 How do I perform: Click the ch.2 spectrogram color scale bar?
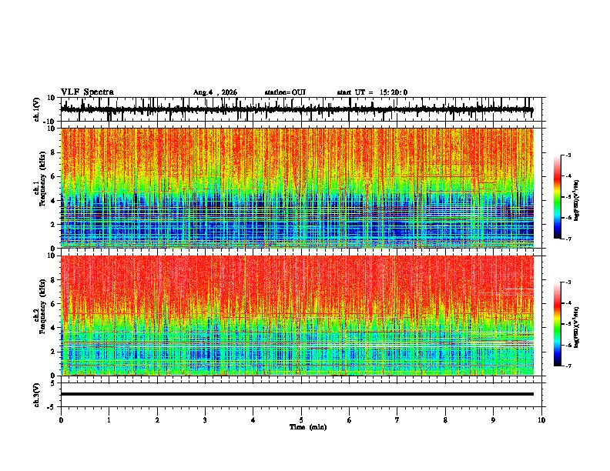pos(558,324)
